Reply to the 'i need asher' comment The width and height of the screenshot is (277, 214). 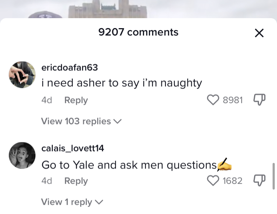tap(76, 100)
